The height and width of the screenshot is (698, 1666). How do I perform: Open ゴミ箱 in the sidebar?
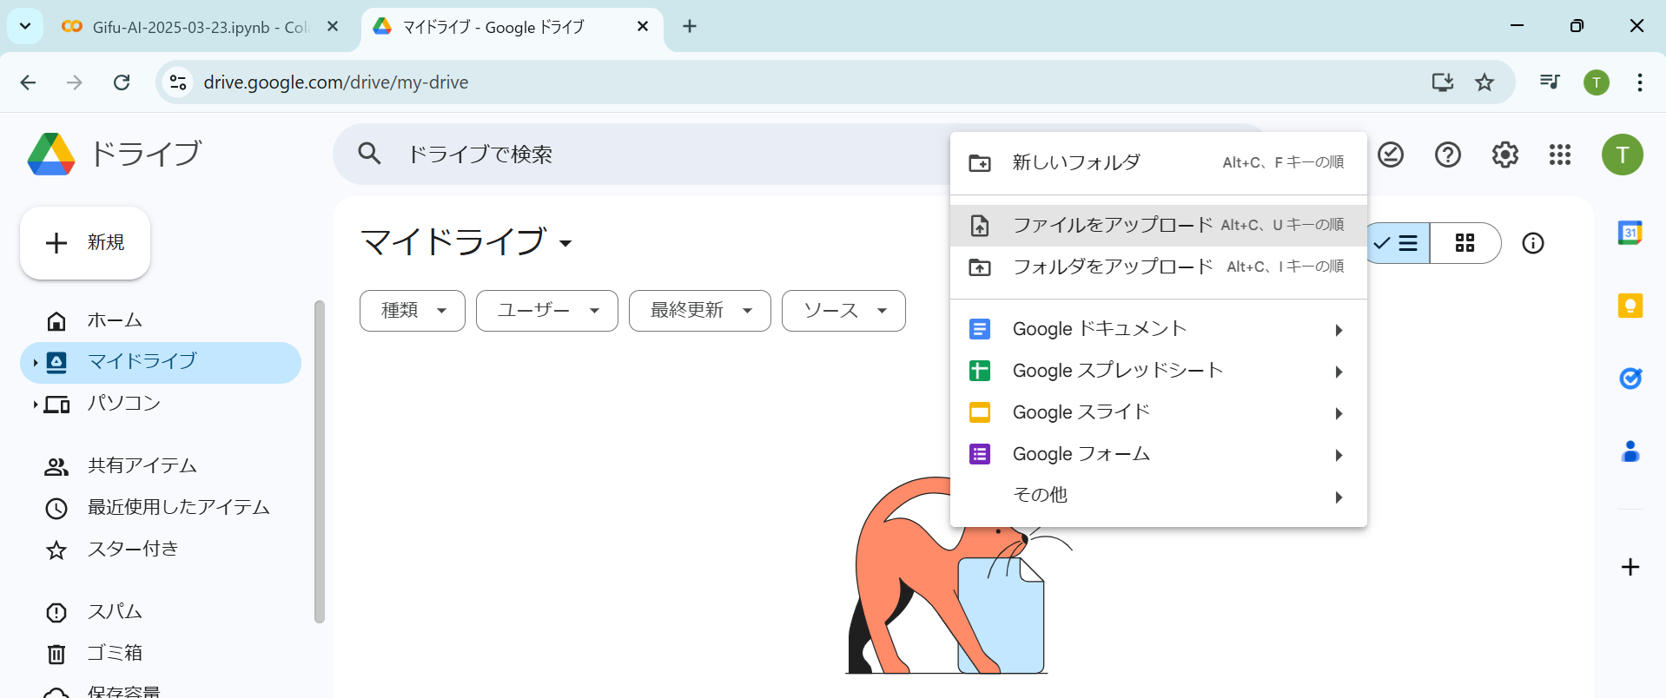(x=161, y=655)
